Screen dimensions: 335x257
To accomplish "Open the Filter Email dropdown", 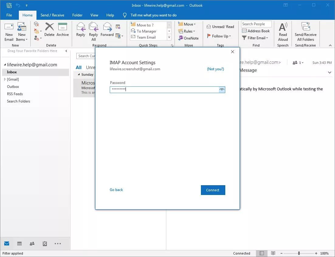I will 255,38.
